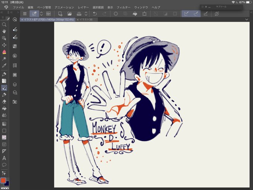Toggle the Snap to Ruler button
Image resolution: width=253 pixels, height=190 pixels.
point(186,14)
